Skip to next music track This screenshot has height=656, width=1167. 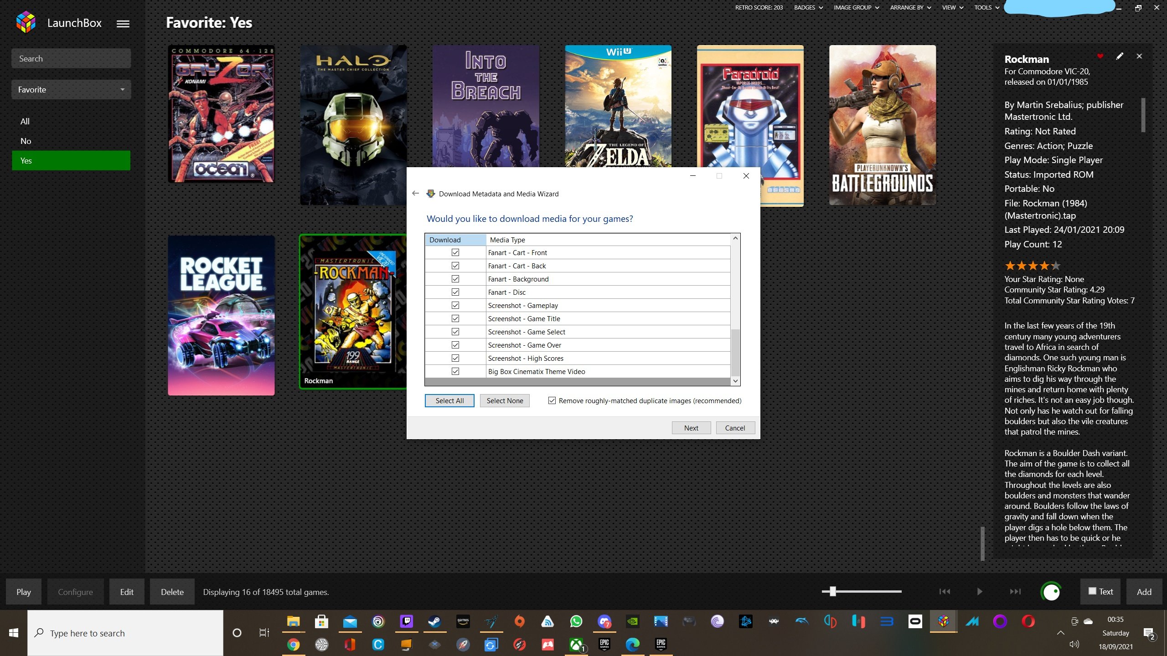click(1015, 591)
